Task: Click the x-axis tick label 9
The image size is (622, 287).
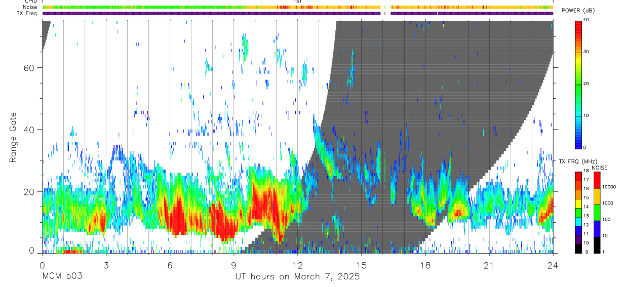Action: tap(234, 265)
